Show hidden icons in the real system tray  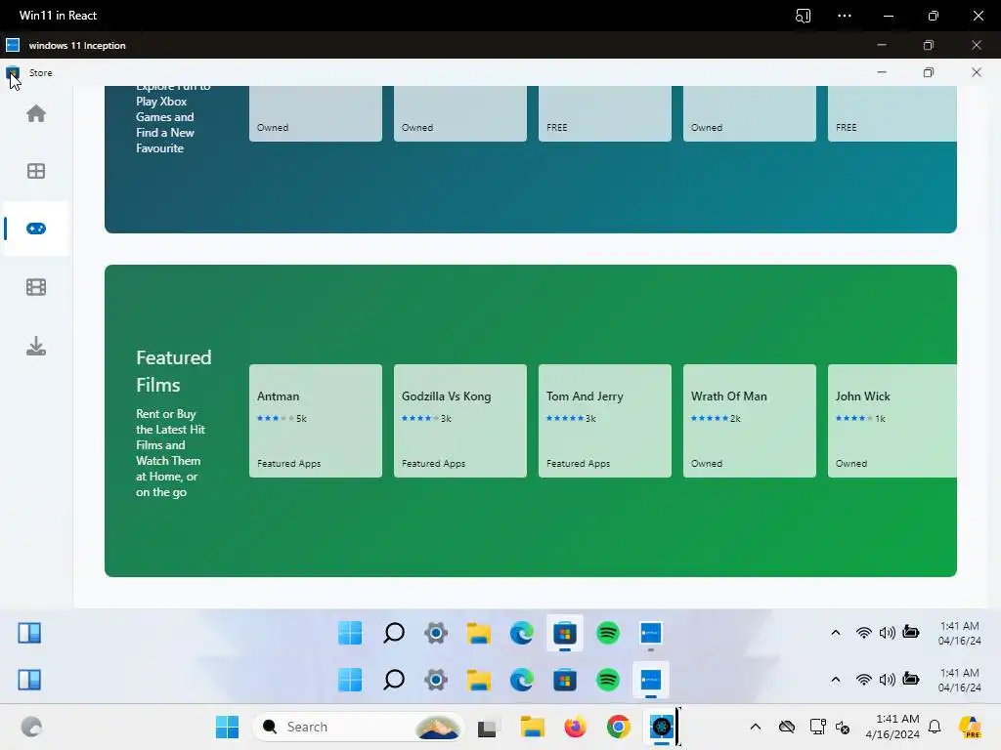tap(756, 727)
